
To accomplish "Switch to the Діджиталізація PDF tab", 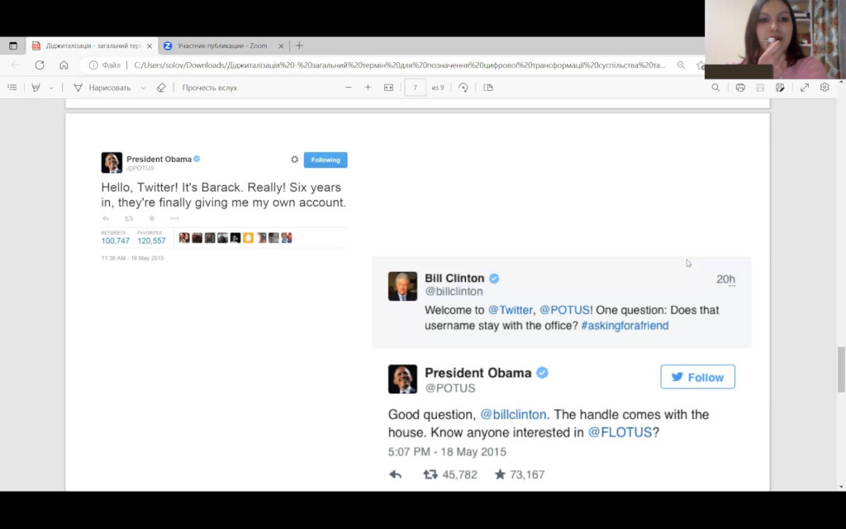I will tap(93, 46).
